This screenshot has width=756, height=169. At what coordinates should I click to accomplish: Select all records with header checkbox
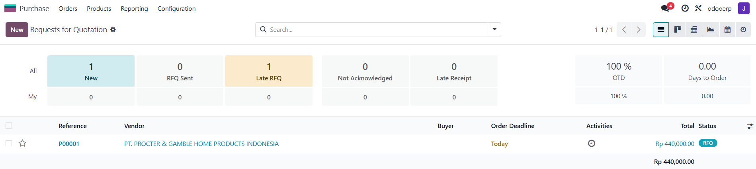click(9, 126)
